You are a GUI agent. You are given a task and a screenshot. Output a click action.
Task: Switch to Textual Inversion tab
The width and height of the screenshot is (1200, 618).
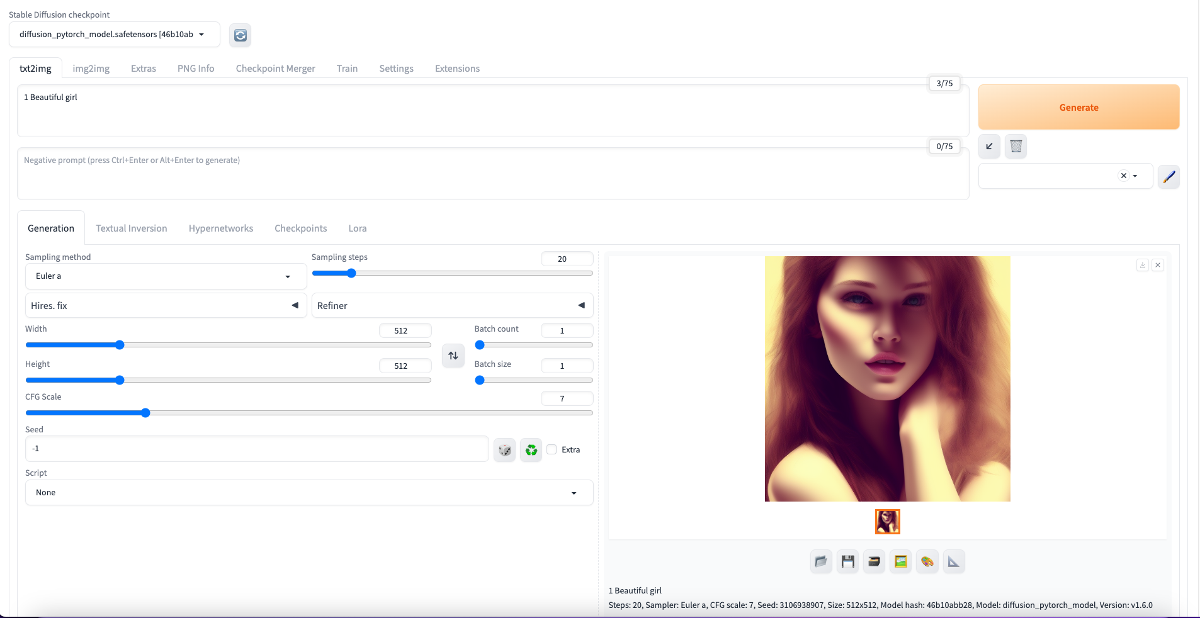(x=132, y=228)
